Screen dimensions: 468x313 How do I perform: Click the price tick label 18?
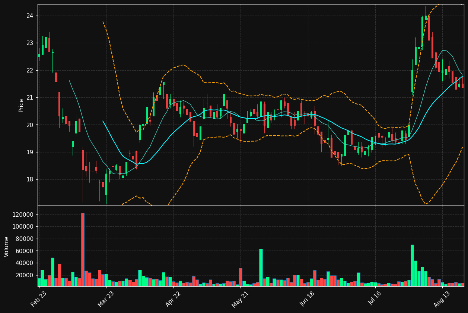point(30,179)
